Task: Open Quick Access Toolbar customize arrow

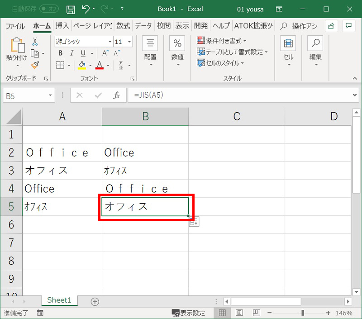Action: pos(122,9)
